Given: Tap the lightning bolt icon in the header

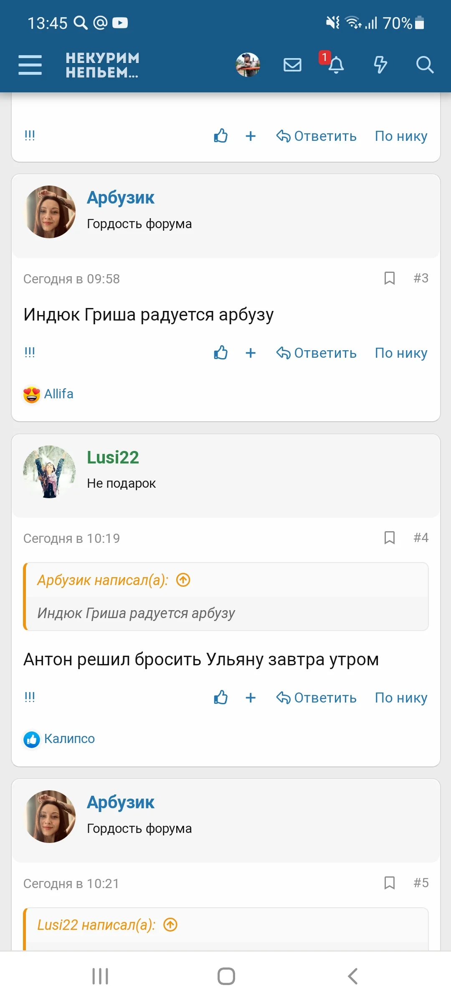Looking at the screenshot, I should click(x=380, y=64).
